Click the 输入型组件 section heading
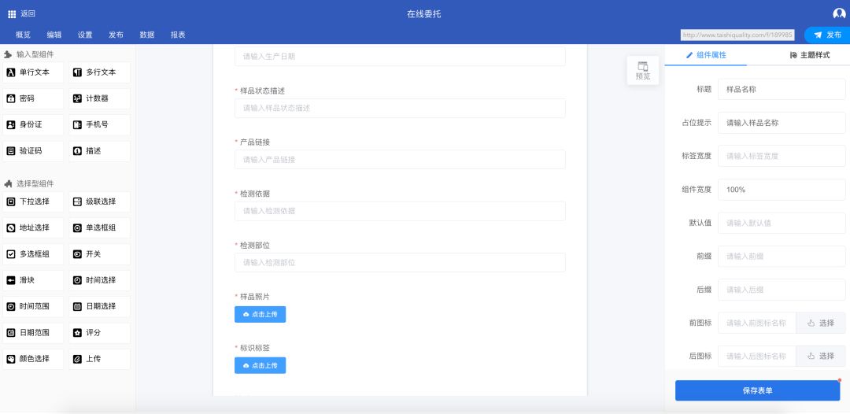Screen dimensions: 850x414 click(x=35, y=55)
